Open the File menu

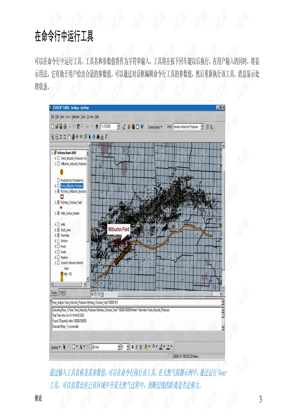pyautogui.click(x=53, y=117)
